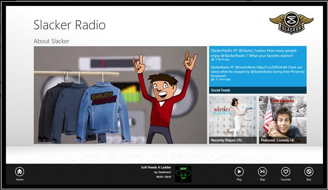Viewport: 328px width, 190px height.
Task: Click the Slacker winged logo
Action: tap(291, 23)
